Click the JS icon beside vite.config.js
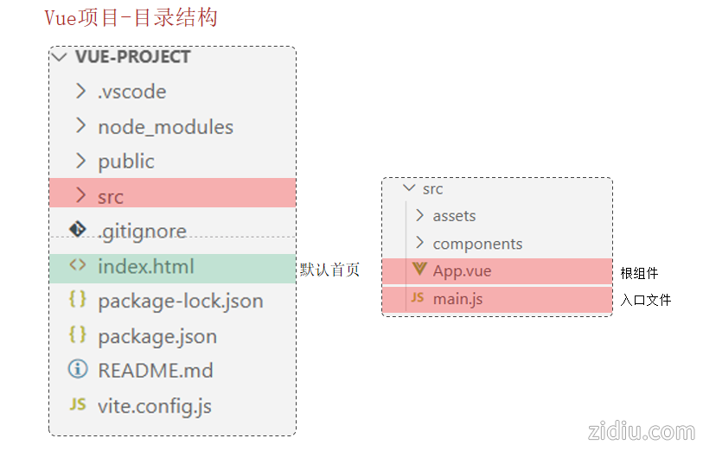Screen dimensions: 703x451 (78, 404)
